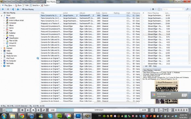Click the Copy link under Now Playing list
The width and height of the screenshot is (191, 119).
[155, 66]
